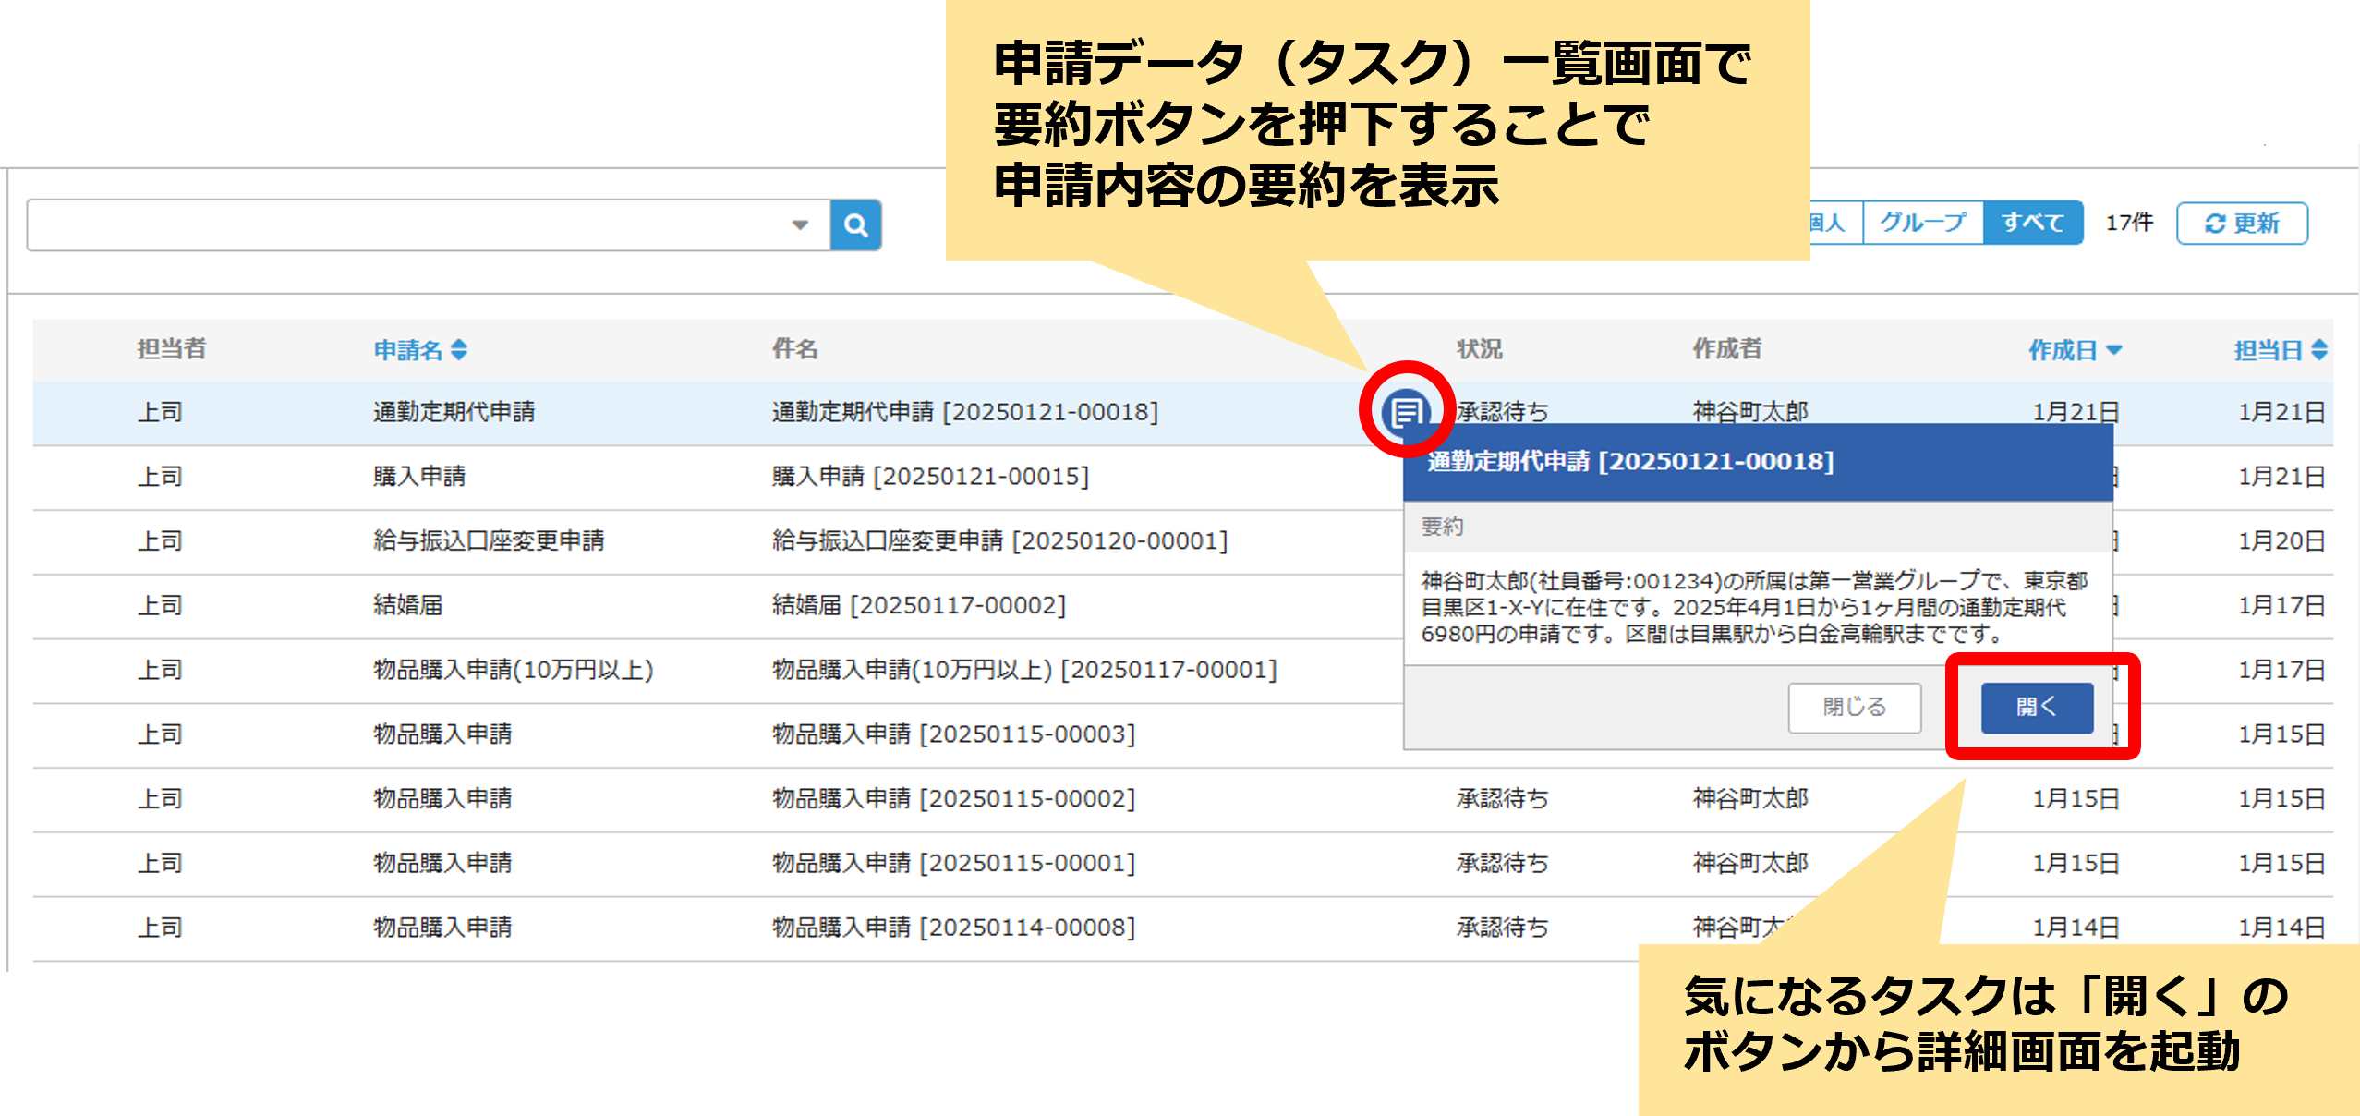
Task: Click the 給与振込口座変更申請 name cell
Action: 489,541
